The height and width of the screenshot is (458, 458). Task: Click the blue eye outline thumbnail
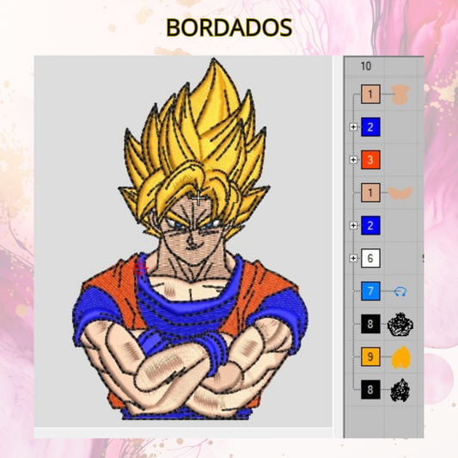click(x=400, y=291)
